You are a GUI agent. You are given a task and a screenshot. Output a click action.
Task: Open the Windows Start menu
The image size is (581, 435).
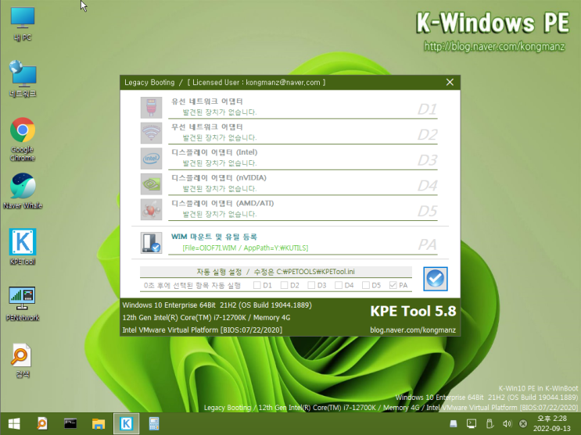click(x=14, y=423)
